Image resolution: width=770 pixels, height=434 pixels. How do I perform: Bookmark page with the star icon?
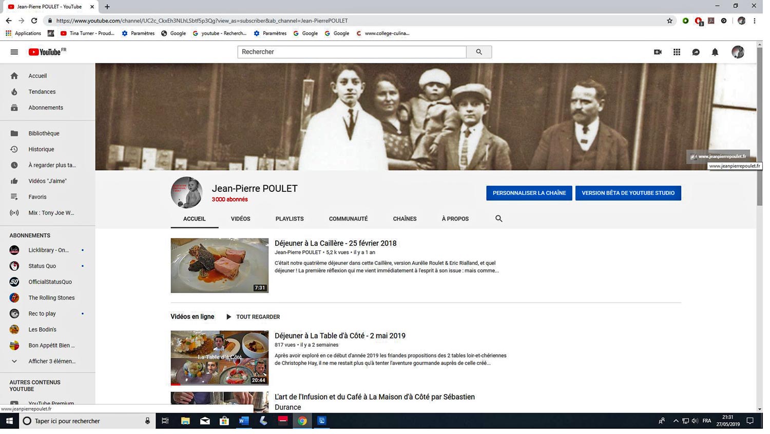[669, 21]
